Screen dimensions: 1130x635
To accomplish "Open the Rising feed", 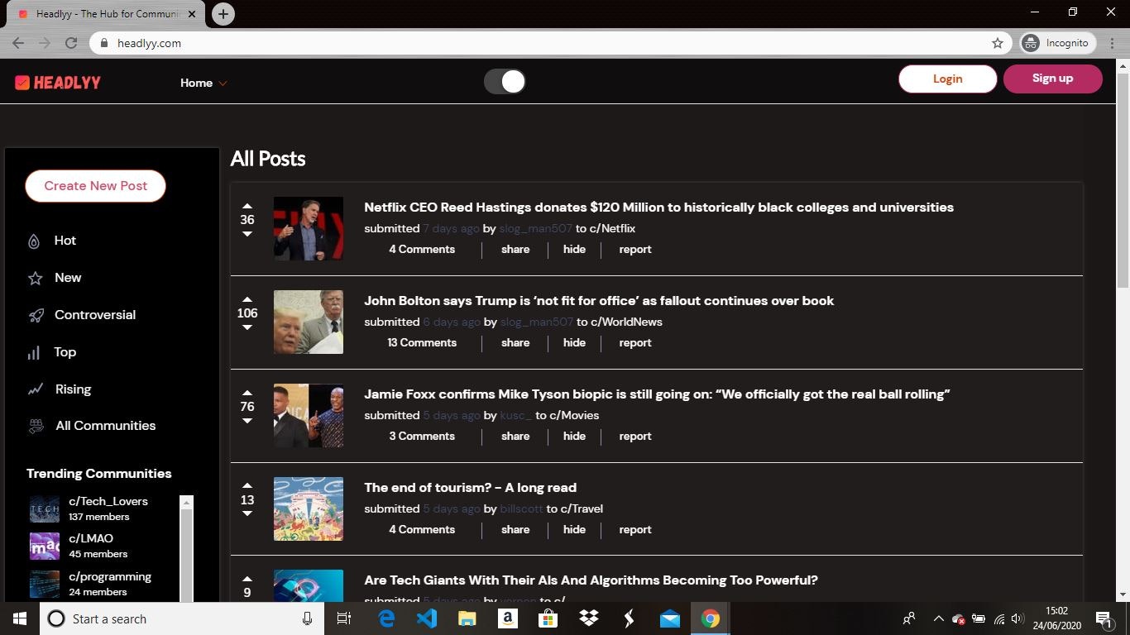I will coord(73,389).
